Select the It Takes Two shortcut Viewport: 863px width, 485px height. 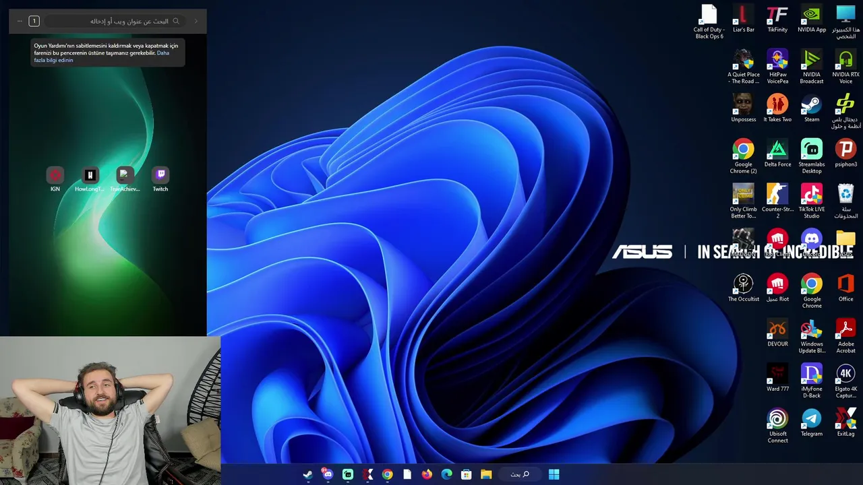coord(777,108)
